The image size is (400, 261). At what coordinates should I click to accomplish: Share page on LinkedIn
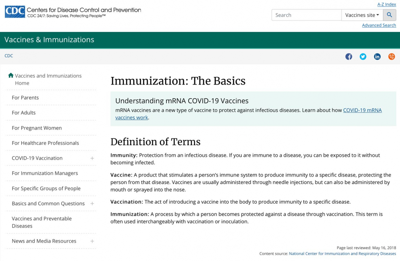pyautogui.click(x=377, y=57)
